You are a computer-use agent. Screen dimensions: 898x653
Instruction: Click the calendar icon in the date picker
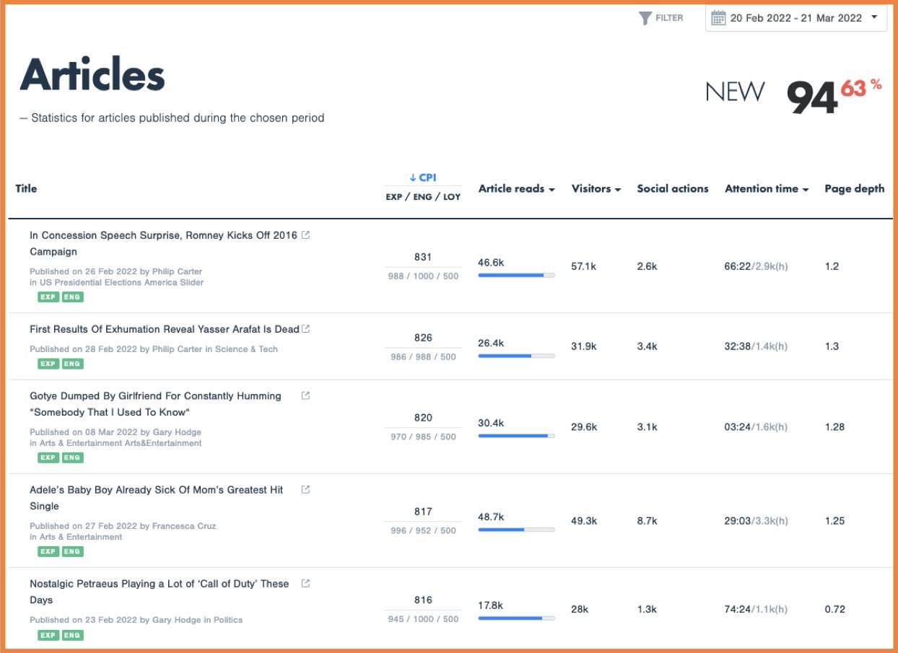719,17
